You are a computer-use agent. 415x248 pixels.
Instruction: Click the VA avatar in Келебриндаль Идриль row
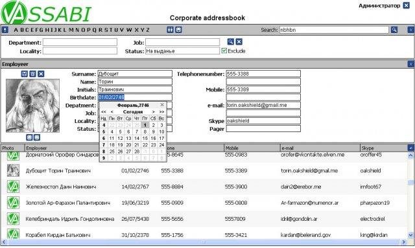tap(13, 219)
